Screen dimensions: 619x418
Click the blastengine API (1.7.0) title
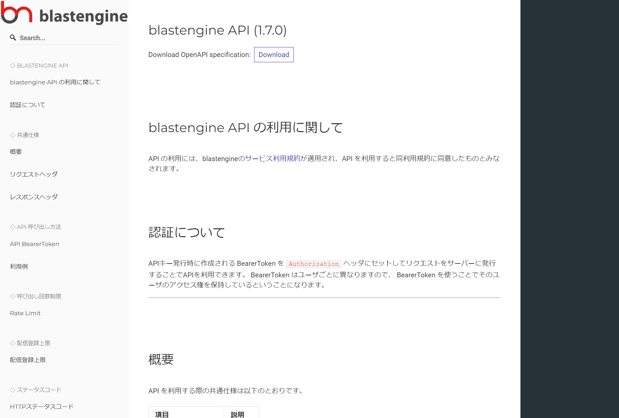pos(218,30)
